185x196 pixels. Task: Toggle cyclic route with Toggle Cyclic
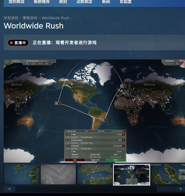pos(95,160)
